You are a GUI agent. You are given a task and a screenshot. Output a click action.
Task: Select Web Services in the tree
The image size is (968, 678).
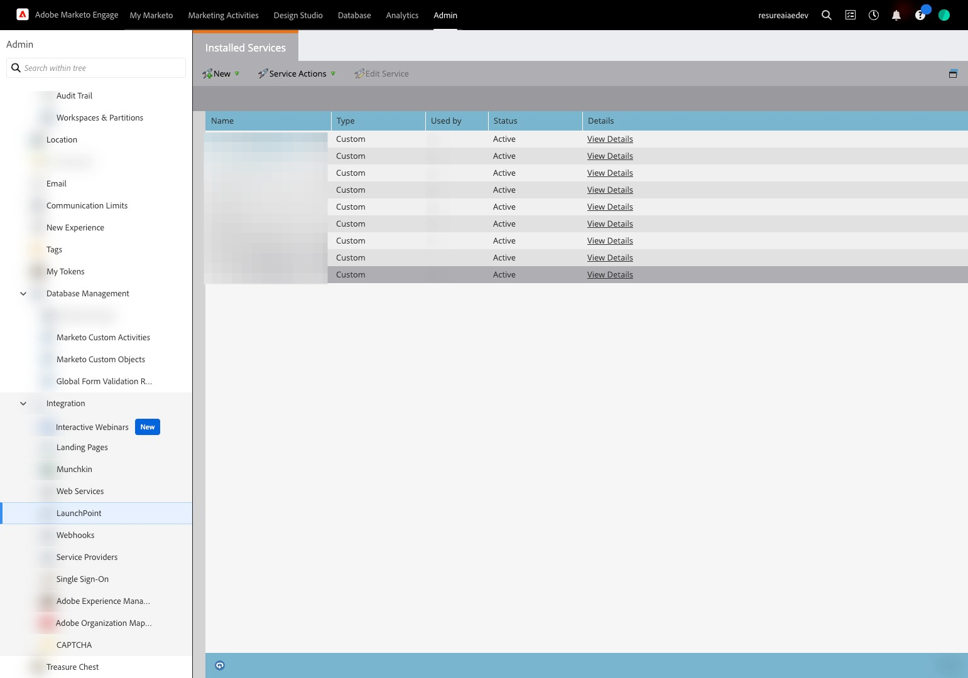[x=80, y=491]
